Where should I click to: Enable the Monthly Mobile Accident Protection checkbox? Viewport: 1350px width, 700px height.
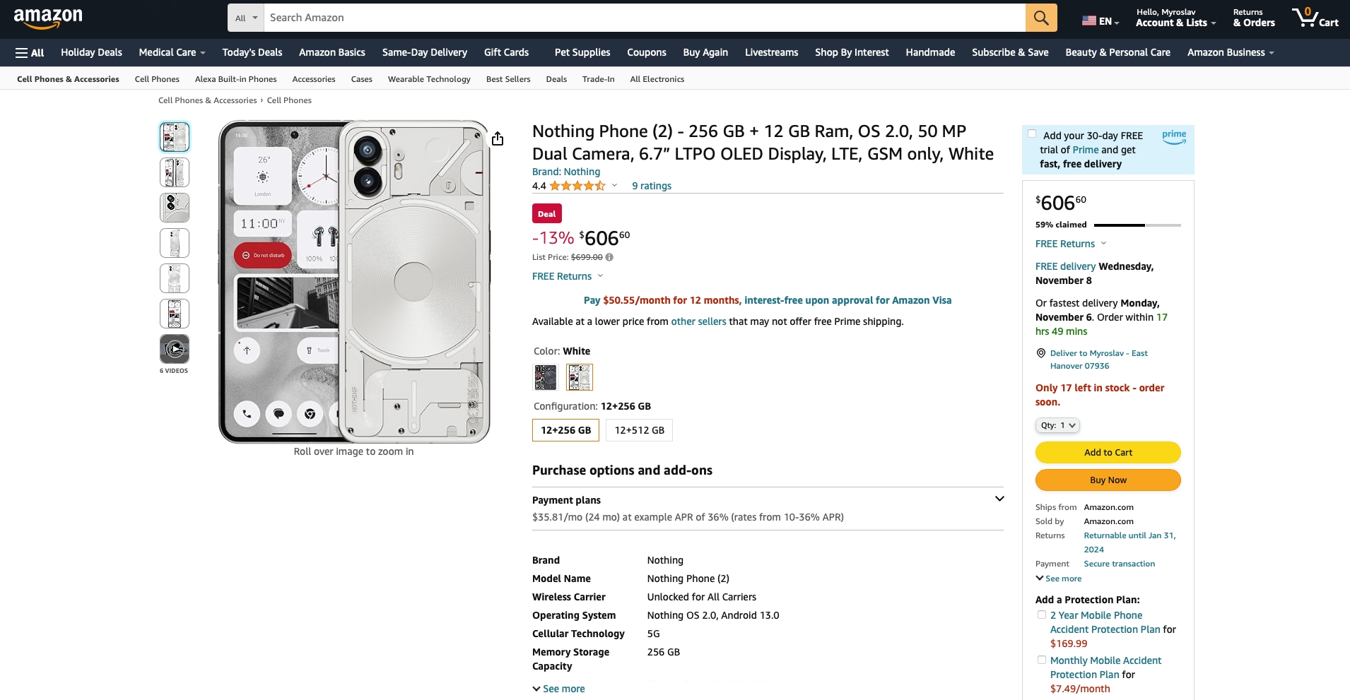(x=1042, y=660)
